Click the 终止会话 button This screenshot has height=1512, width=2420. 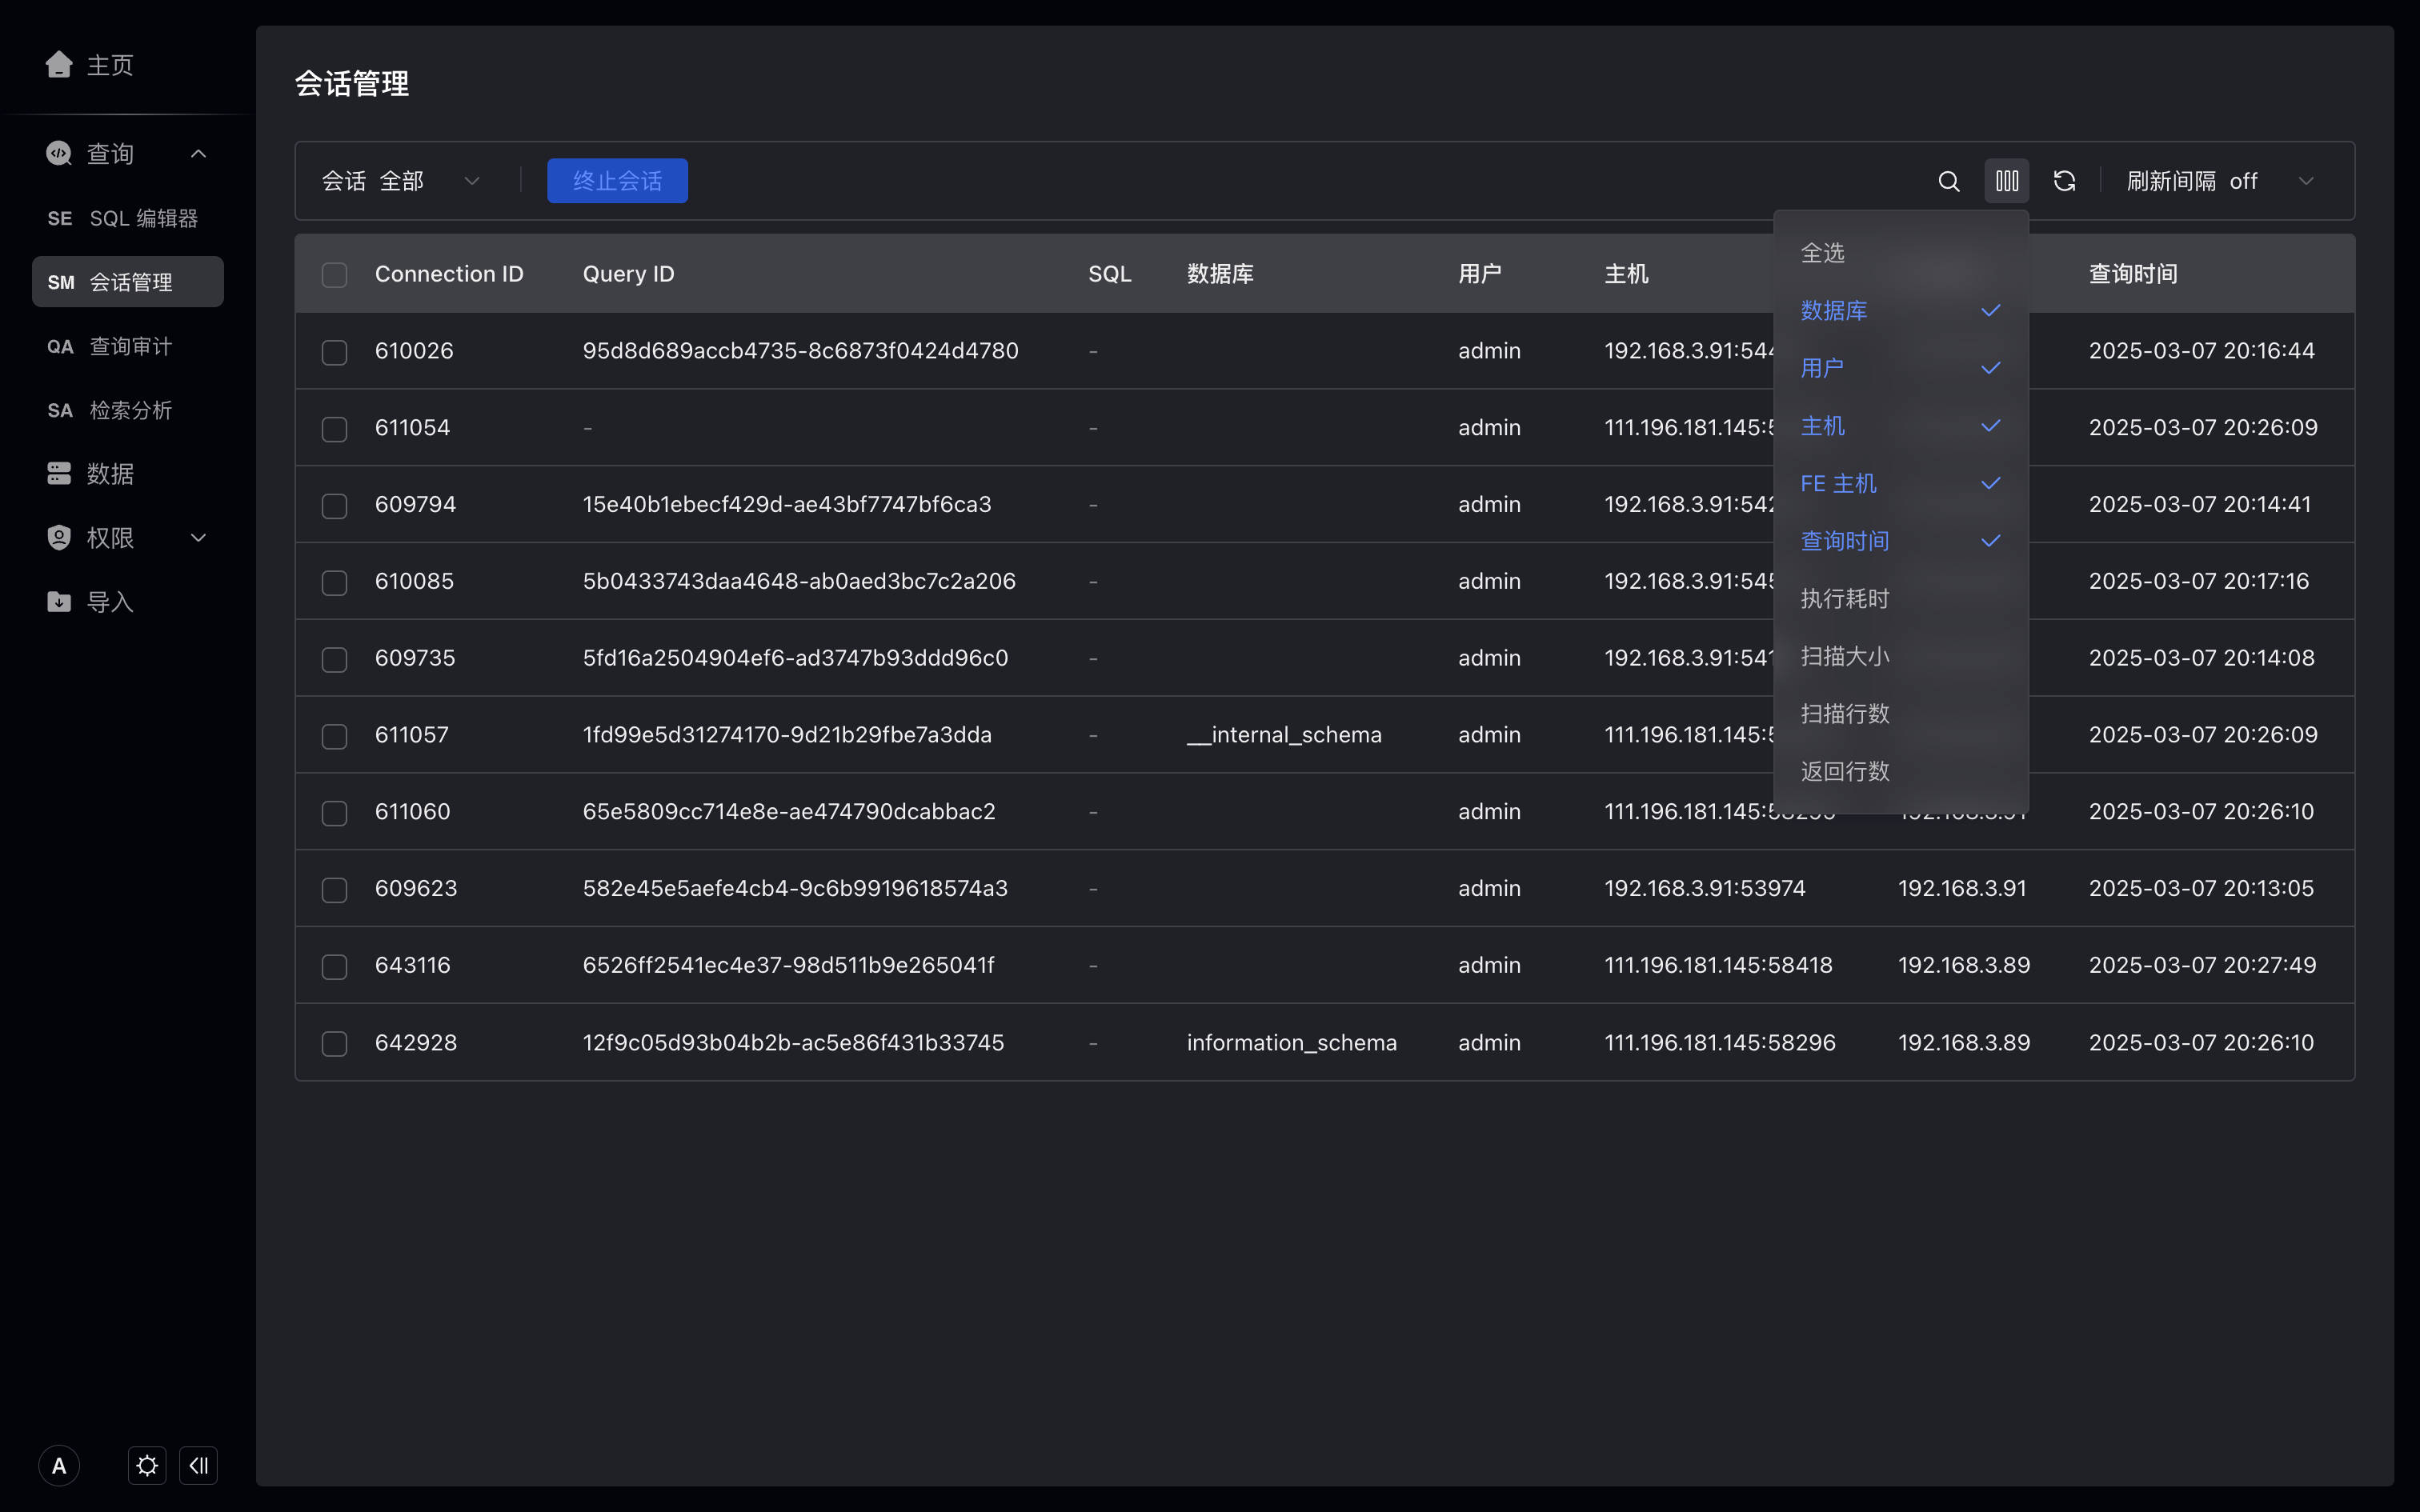coord(617,181)
